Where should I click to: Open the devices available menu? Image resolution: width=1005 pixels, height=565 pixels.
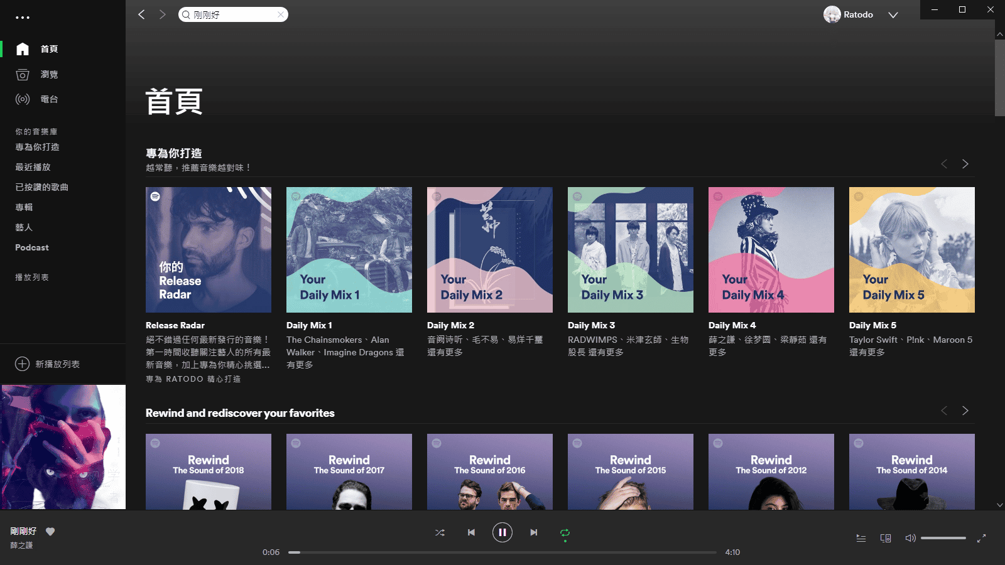coord(886,538)
